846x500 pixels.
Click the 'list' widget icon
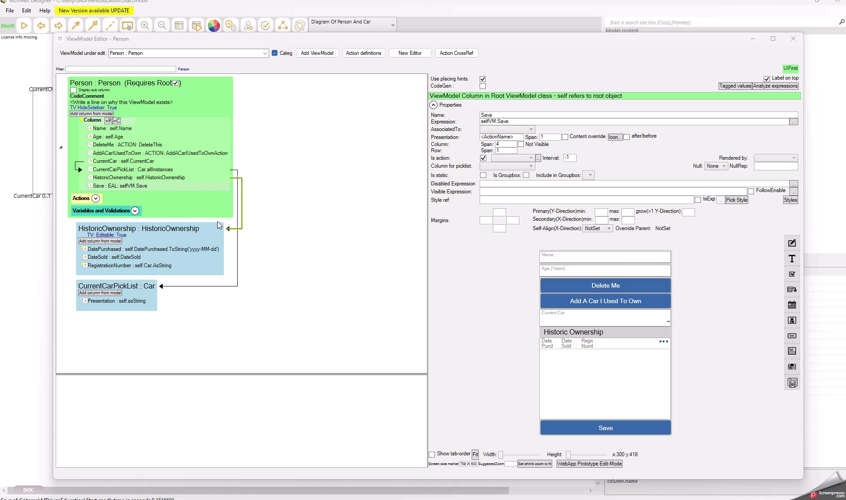tap(792, 351)
